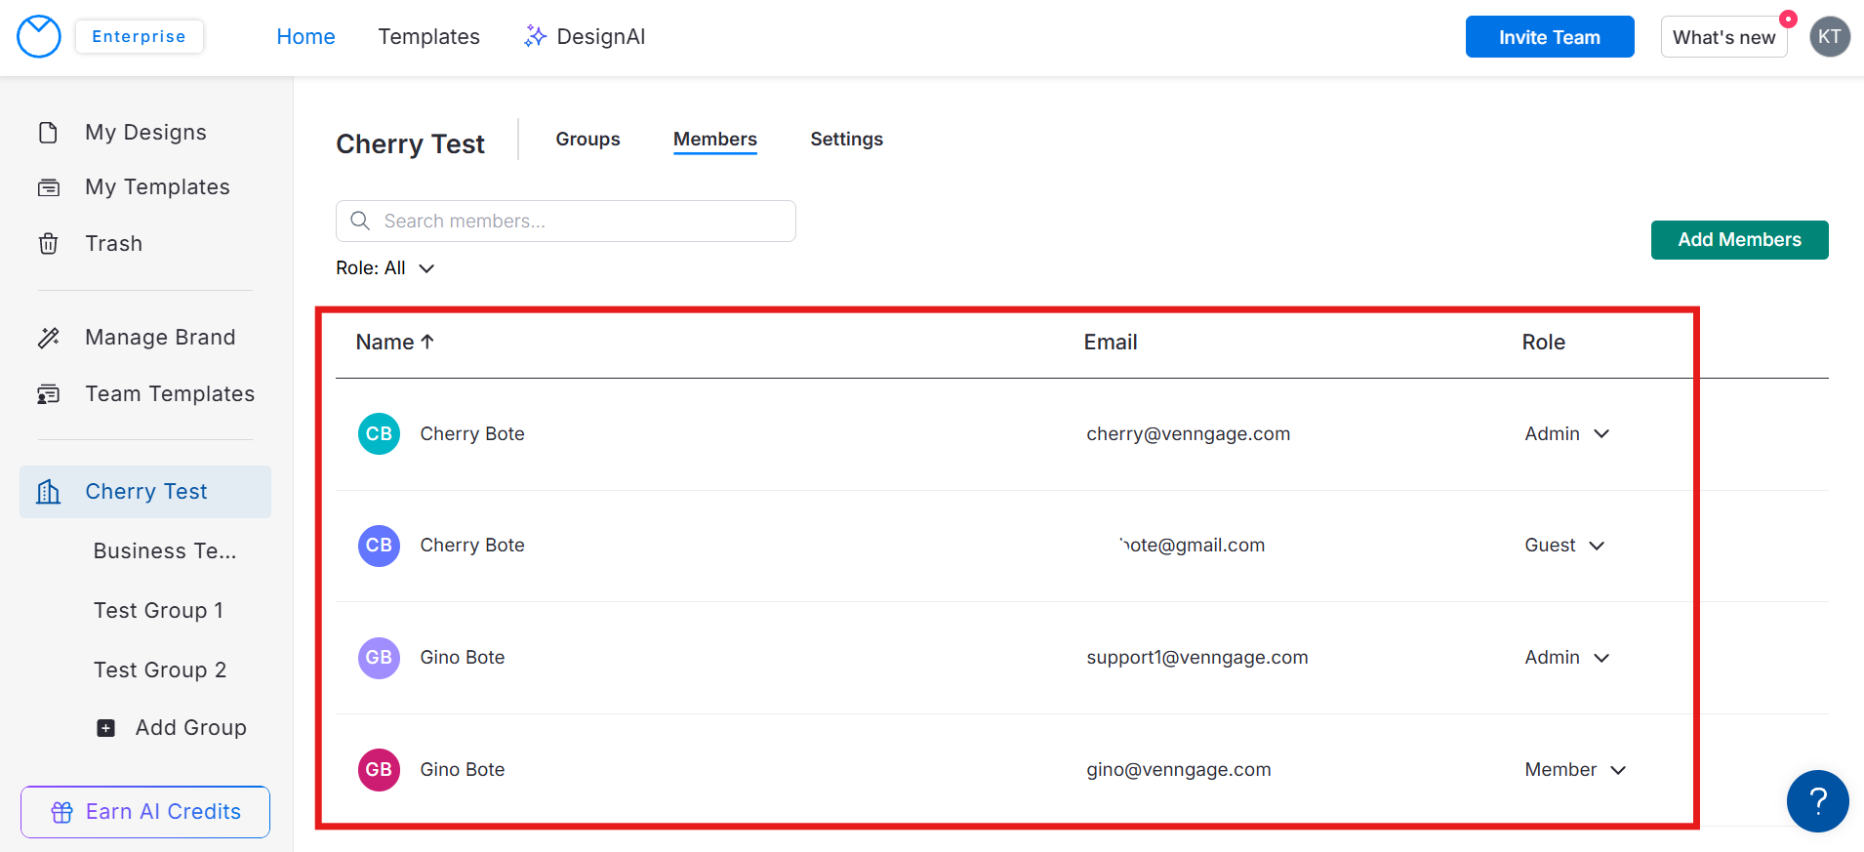Switch to the Groups tab

(588, 139)
